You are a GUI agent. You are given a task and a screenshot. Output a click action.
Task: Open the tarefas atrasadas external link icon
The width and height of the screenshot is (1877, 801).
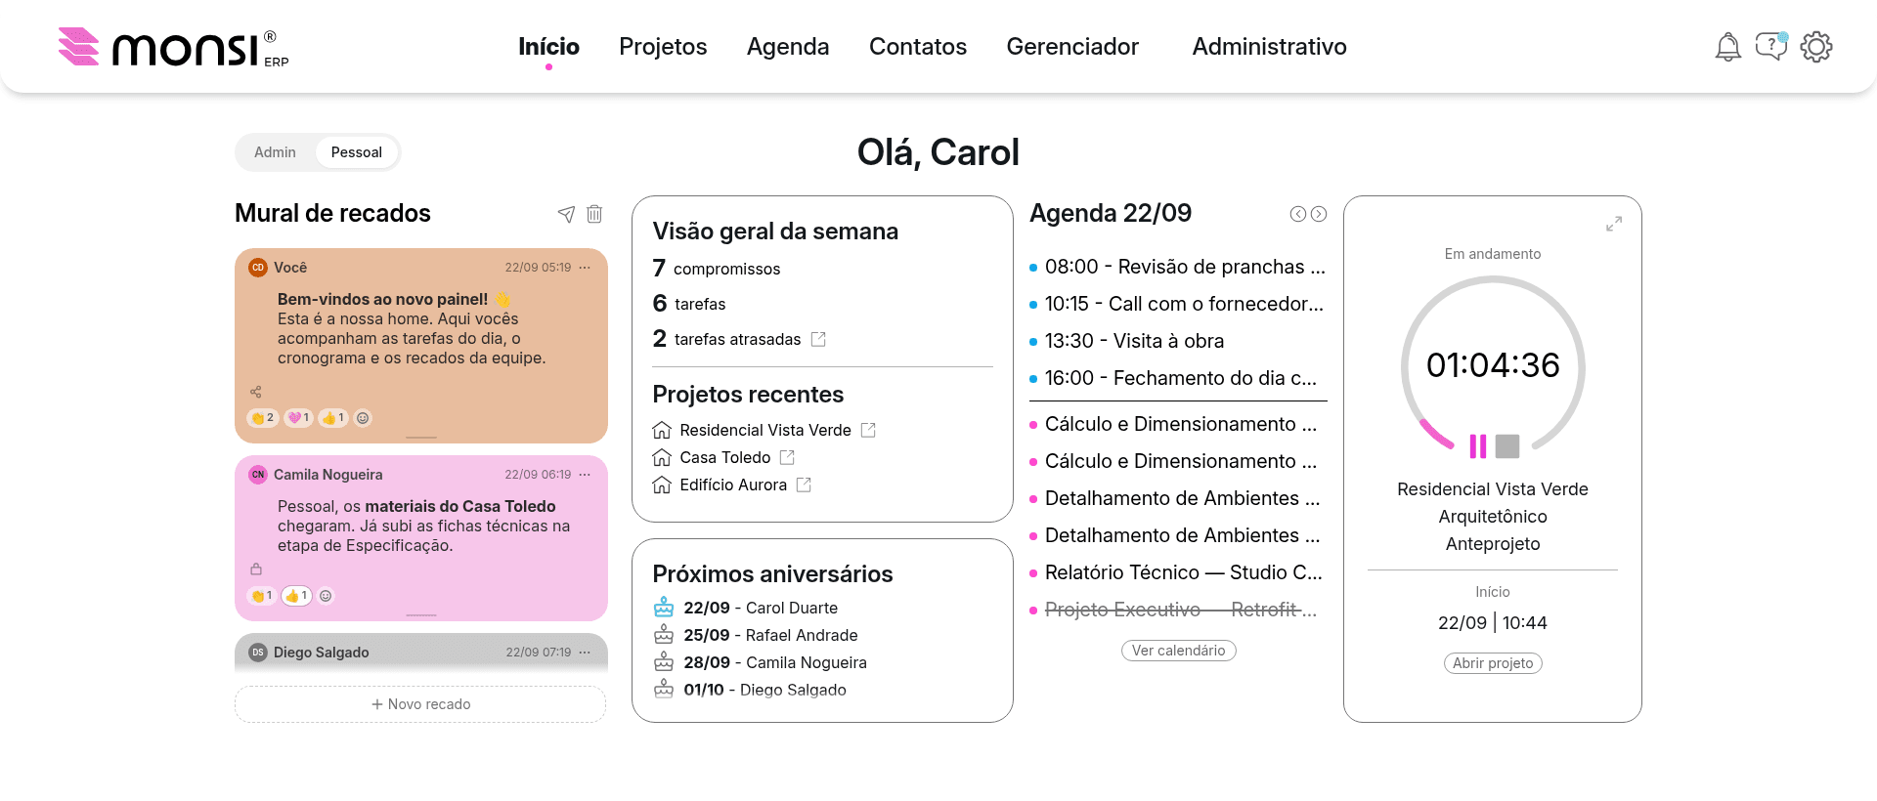point(818,339)
